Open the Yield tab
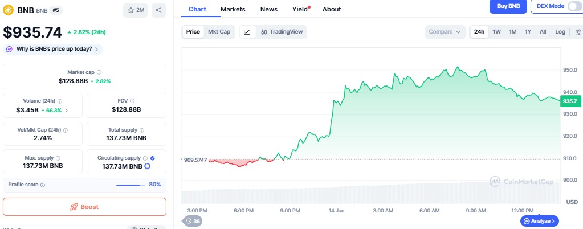Image resolution: width=583 pixels, height=229 pixels. coord(300,9)
